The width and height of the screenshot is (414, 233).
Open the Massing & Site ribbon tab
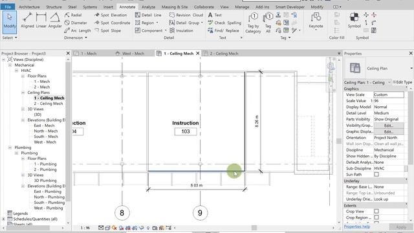[x=175, y=7]
